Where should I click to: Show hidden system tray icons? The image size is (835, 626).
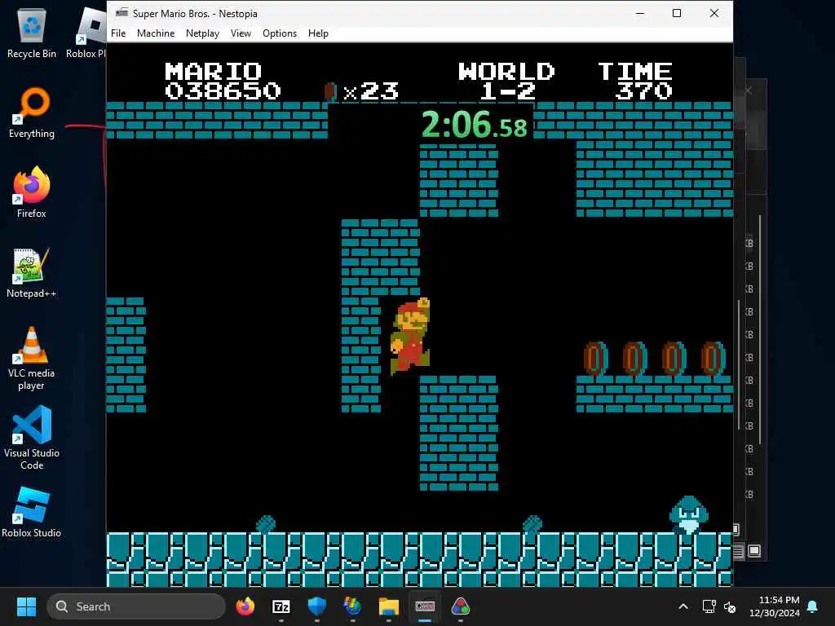[683, 606]
